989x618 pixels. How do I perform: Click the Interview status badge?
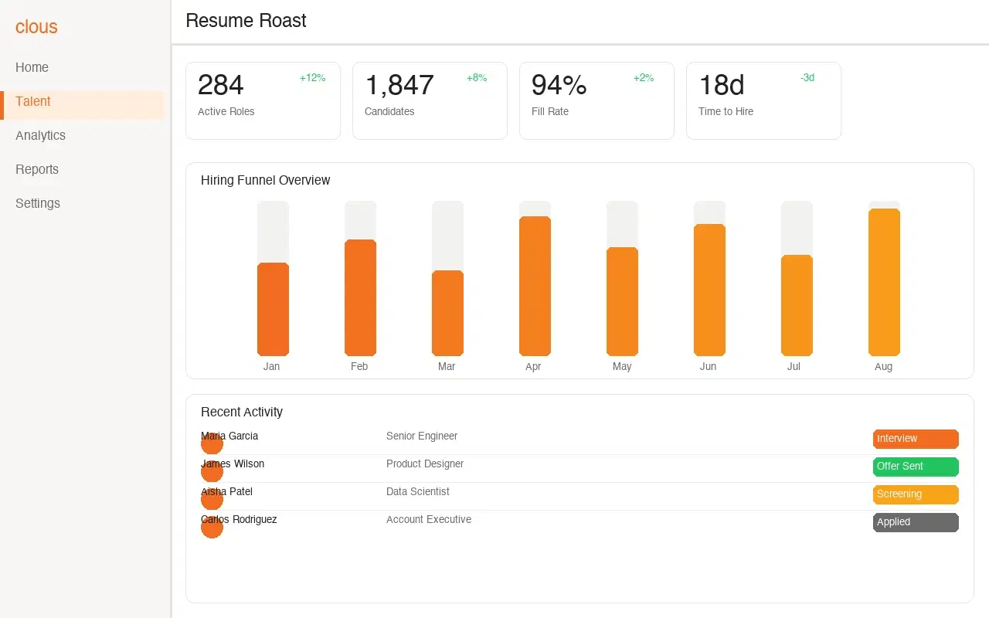pyautogui.click(x=916, y=439)
